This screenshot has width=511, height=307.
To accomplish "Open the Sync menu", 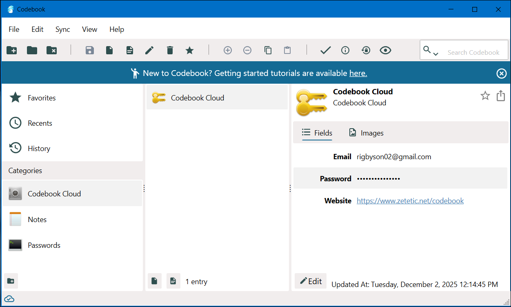I will (x=62, y=29).
